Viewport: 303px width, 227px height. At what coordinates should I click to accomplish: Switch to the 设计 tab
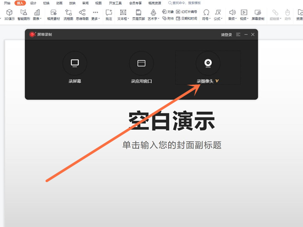33,3
